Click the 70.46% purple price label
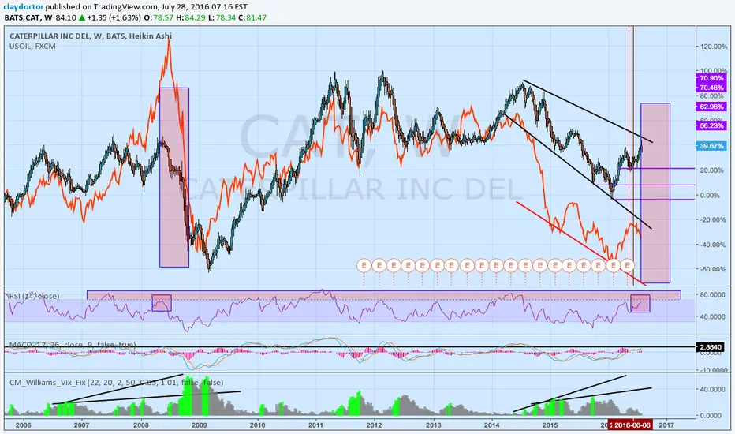This screenshot has width=735, height=434. click(x=711, y=88)
